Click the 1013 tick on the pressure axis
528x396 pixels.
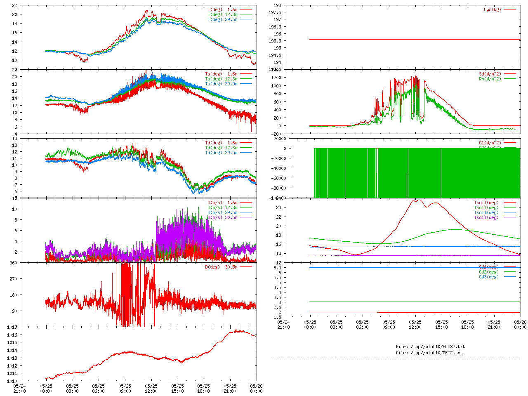[x=12, y=358]
